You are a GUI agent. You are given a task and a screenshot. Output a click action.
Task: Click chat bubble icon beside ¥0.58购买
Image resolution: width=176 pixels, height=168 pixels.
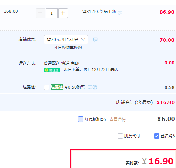[x=90, y=87]
